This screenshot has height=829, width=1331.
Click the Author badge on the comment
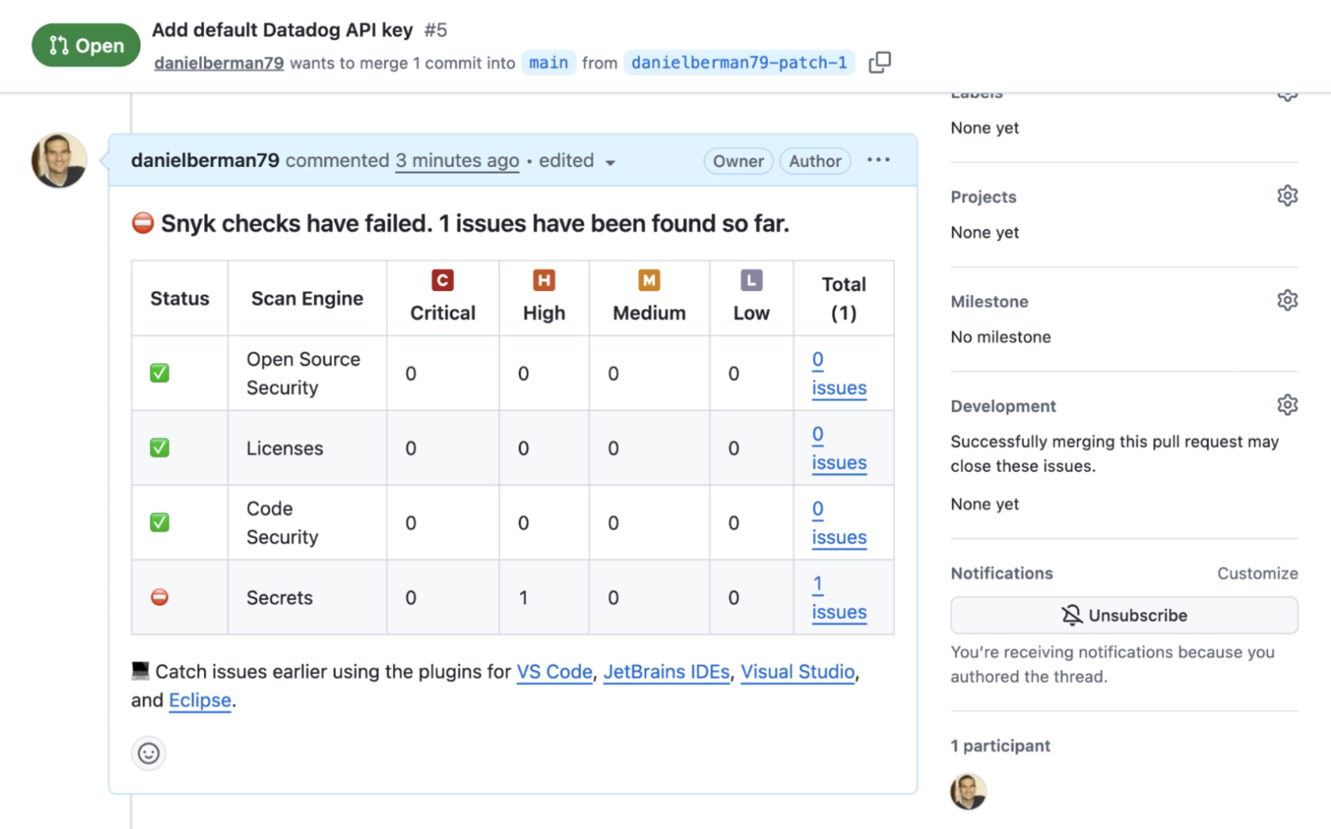coord(815,161)
